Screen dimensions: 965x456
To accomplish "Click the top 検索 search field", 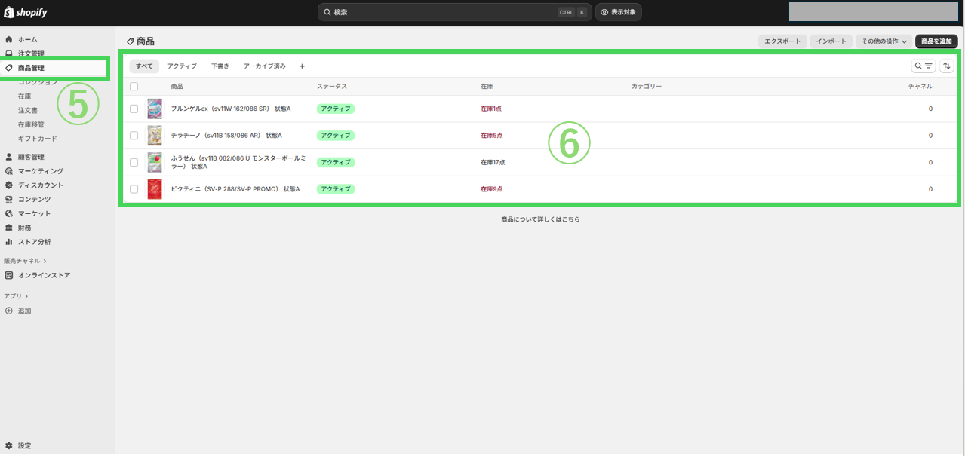I will 445,12.
